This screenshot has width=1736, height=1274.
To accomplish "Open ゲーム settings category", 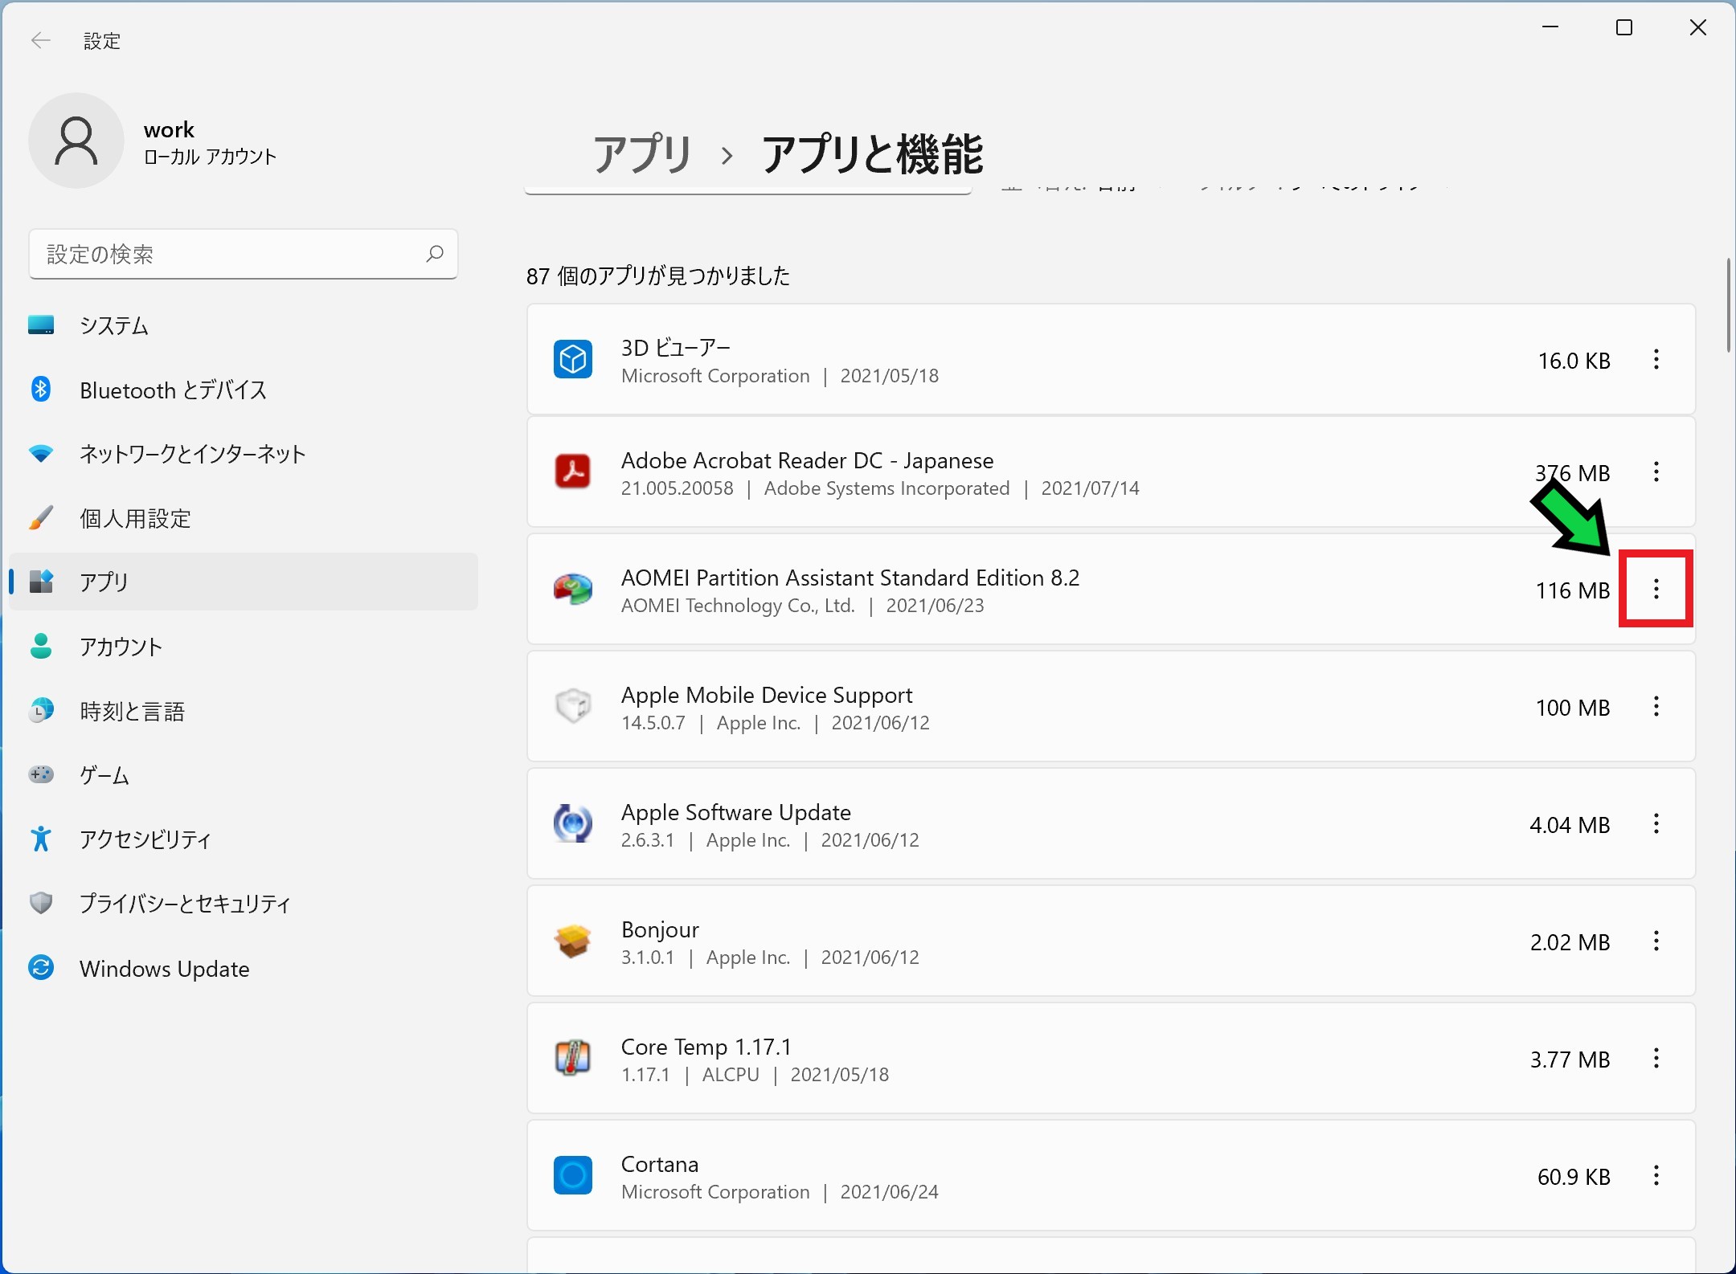I will pos(244,775).
